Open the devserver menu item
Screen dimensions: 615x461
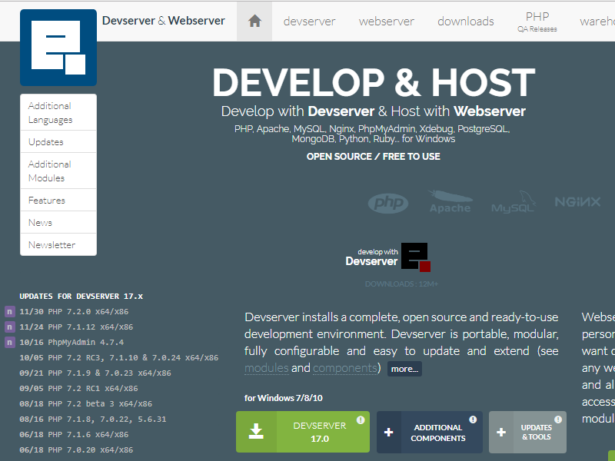pyautogui.click(x=309, y=22)
